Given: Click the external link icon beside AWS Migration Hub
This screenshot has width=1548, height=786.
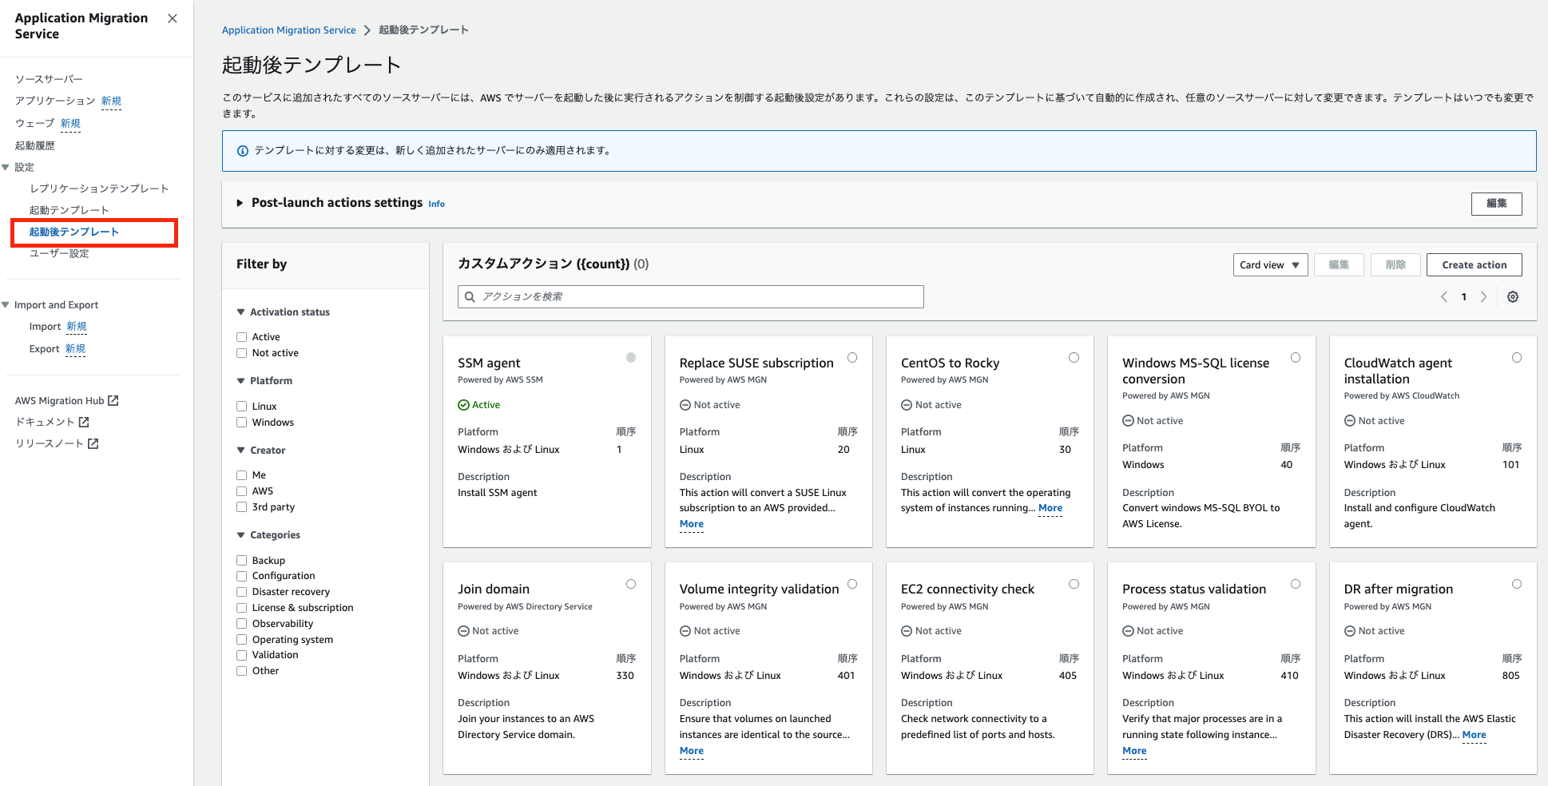Looking at the screenshot, I should [113, 400].
